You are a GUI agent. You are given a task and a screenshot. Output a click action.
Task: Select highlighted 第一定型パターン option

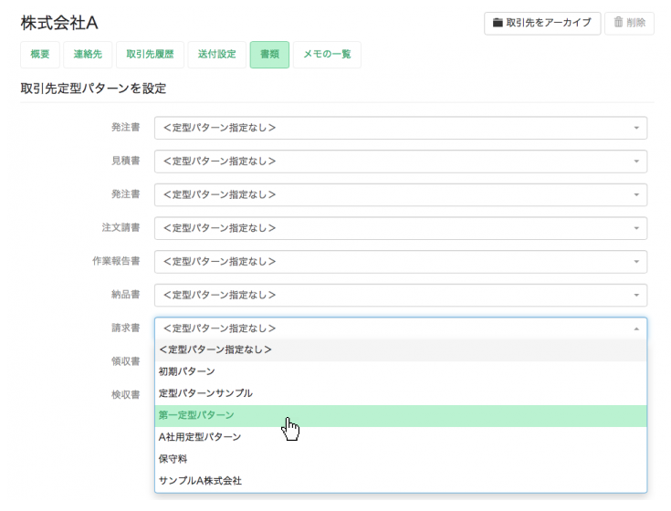pos(401,415)
